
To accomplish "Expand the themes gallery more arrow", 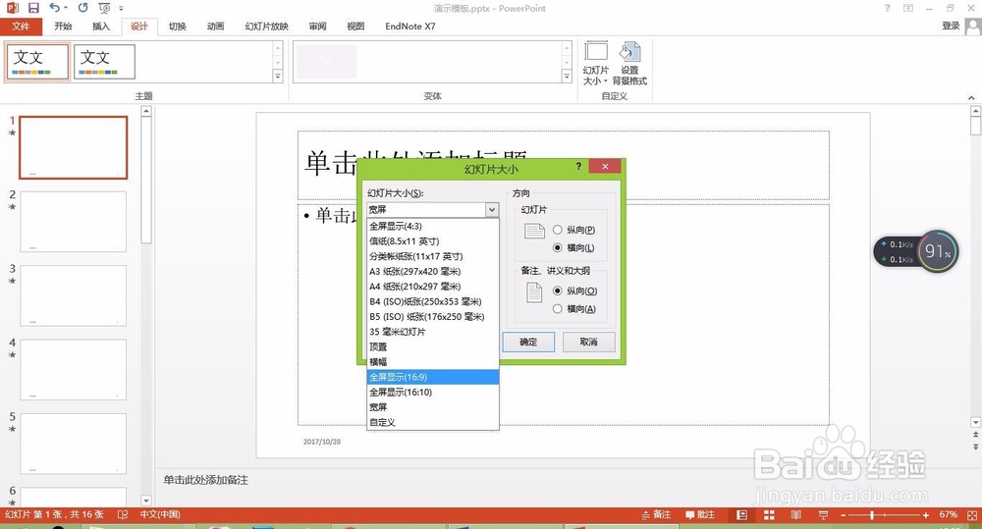I will tap(278, 76).
